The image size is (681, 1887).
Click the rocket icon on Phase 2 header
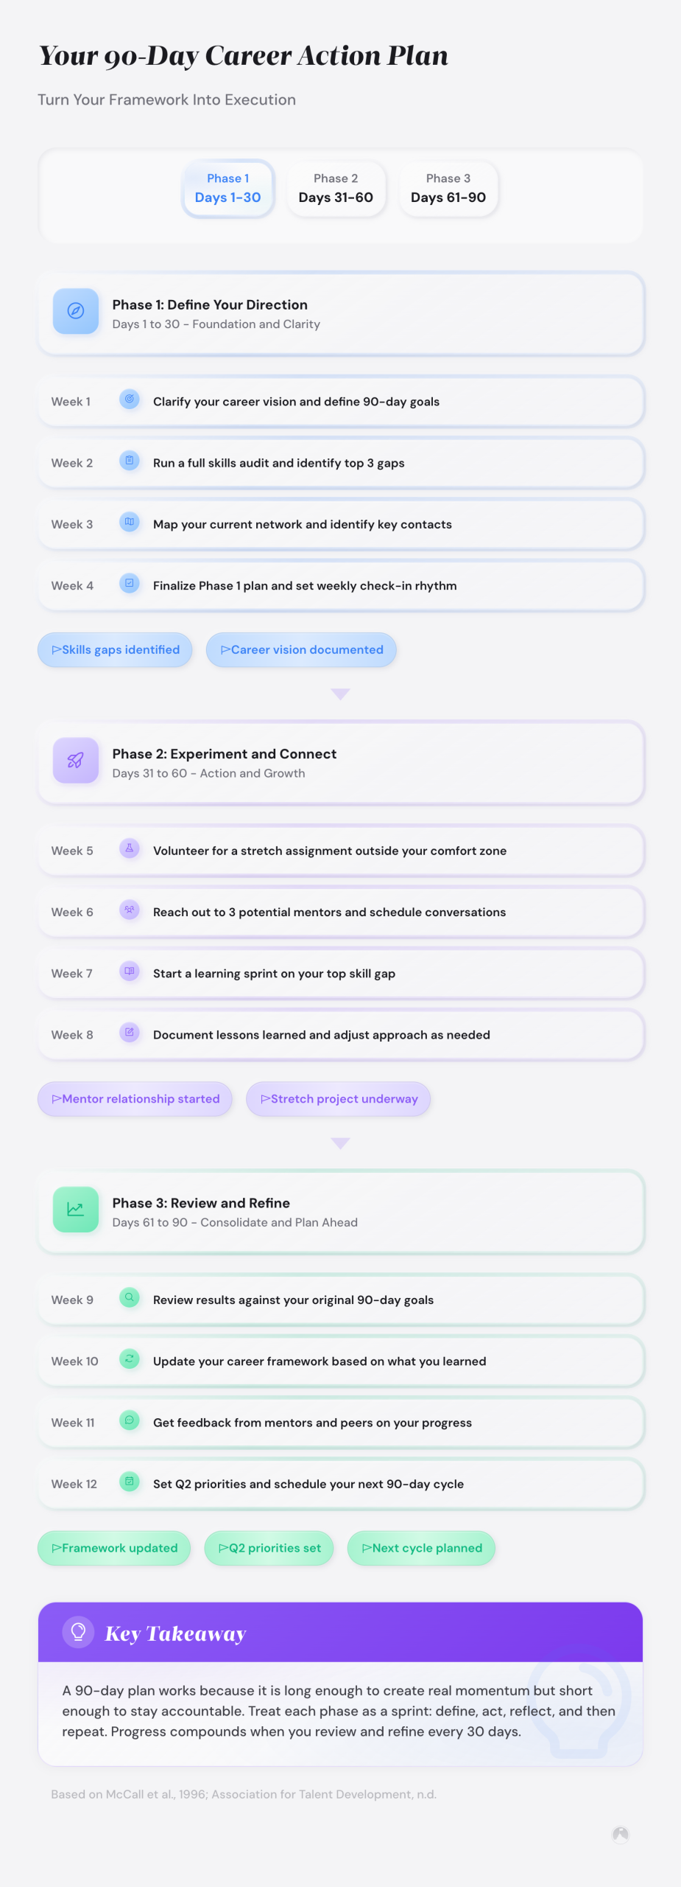click(75, 760)
